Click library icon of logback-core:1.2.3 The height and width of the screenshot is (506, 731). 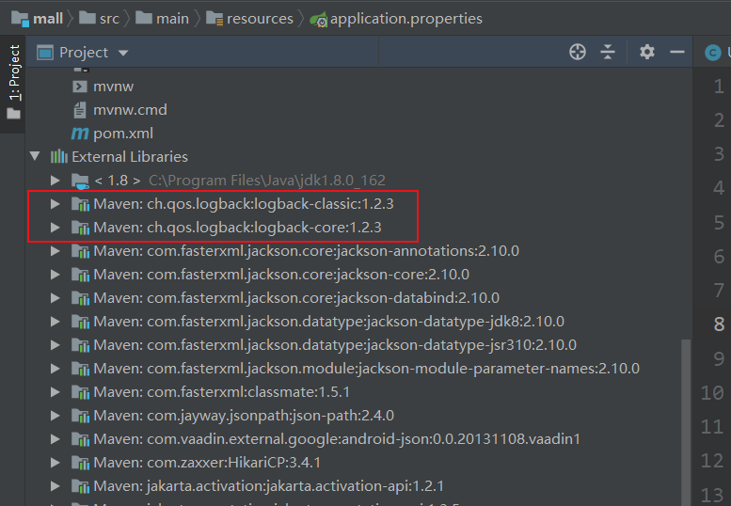tap(80, 228)
